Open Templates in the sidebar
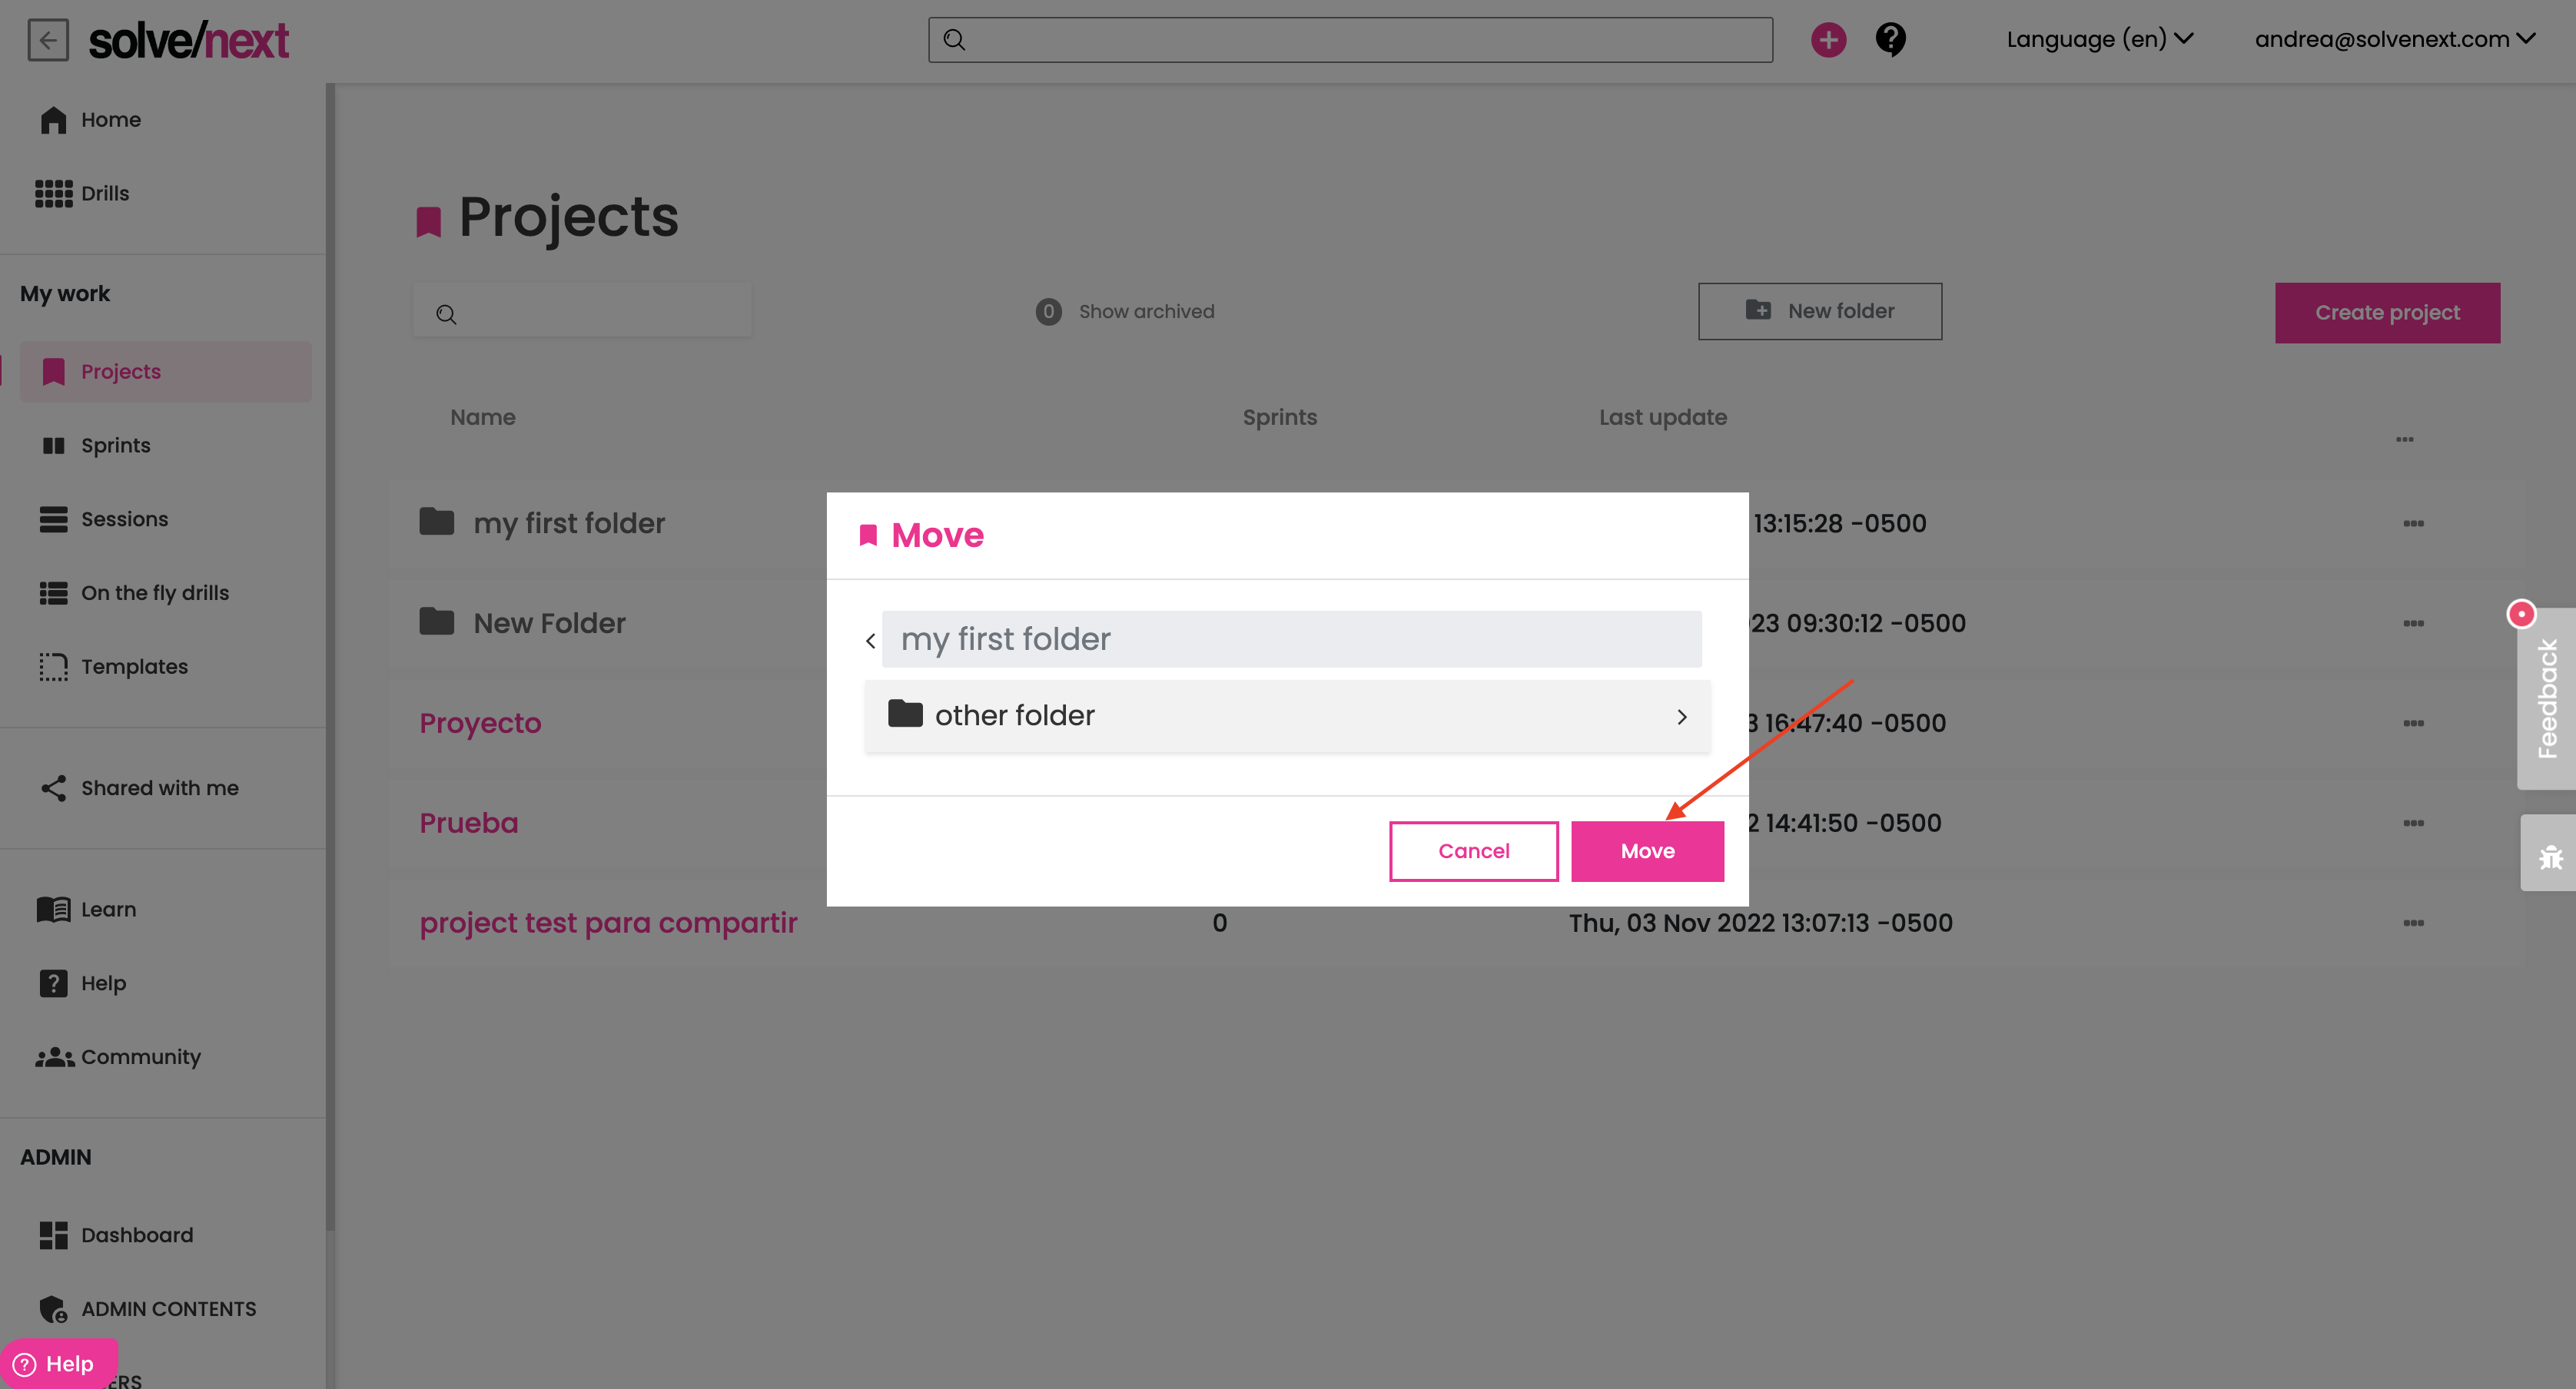 click(x=134, y=666)
